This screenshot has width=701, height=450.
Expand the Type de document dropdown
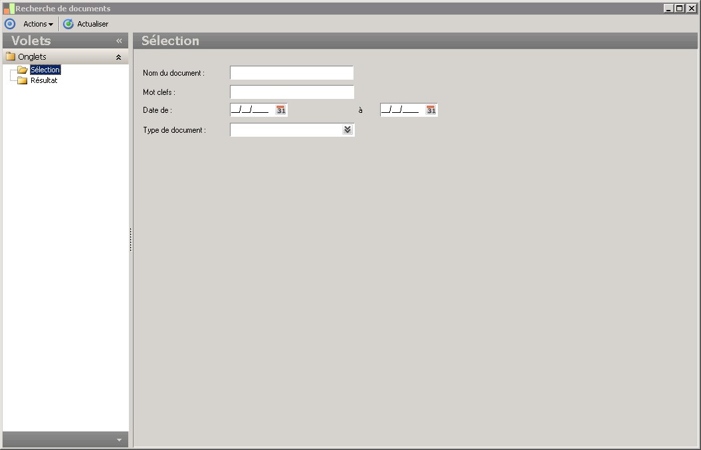coord(348,129)
